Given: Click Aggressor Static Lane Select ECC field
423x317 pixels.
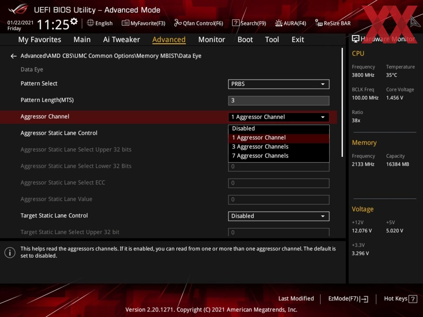Looking at the screenshot, I should coord(279,183).
